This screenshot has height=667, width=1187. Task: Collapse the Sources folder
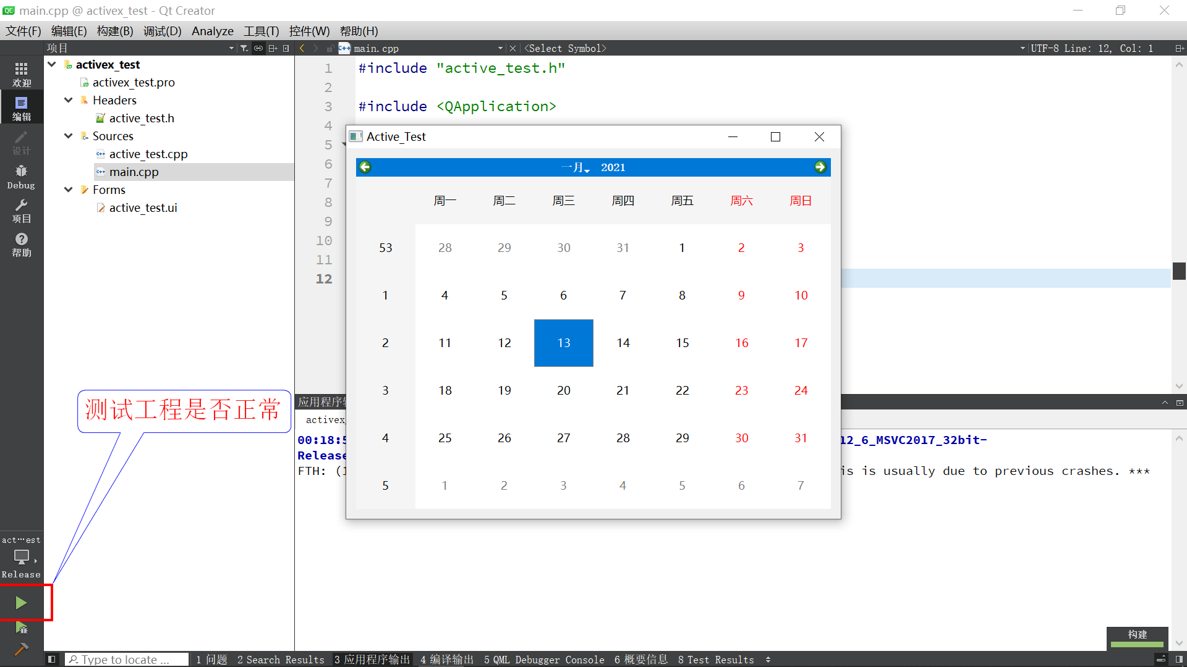69,136
